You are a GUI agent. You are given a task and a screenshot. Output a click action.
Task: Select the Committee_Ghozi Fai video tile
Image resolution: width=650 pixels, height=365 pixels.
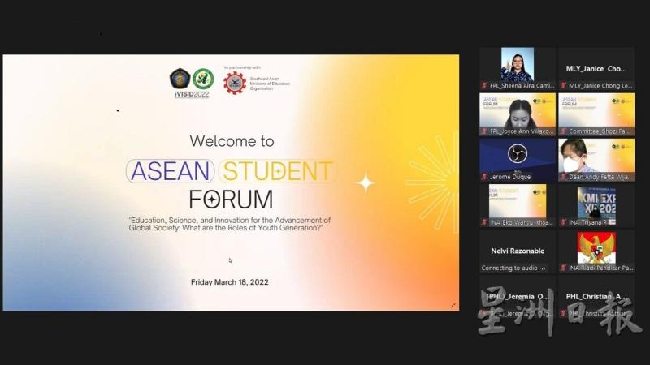(596, 114)
